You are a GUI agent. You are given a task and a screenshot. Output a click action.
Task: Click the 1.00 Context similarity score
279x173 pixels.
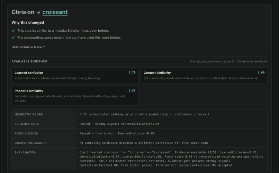261,73
